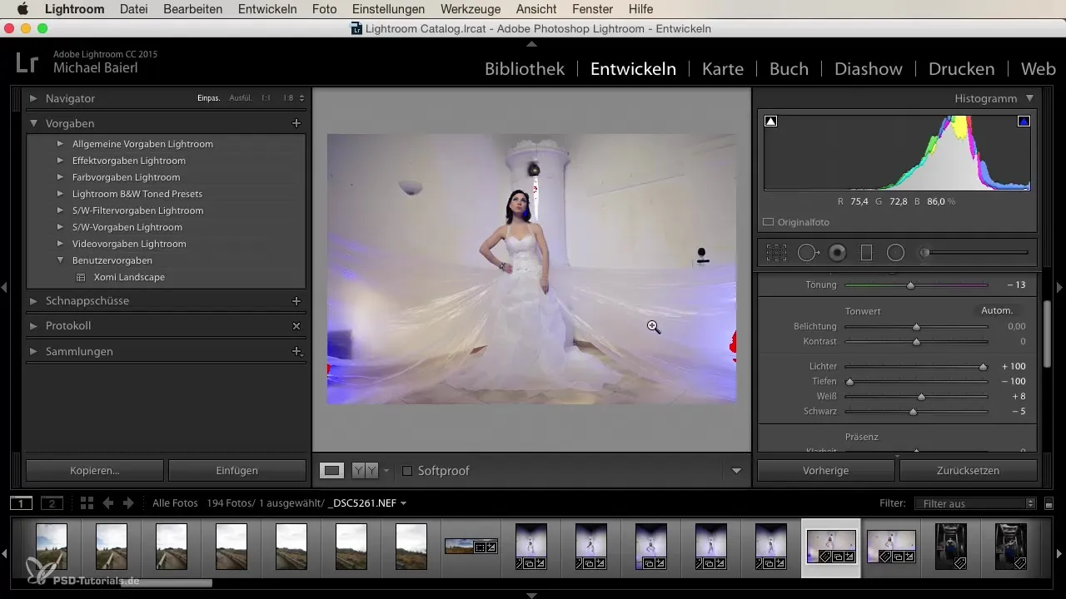The height and width of the screenshot is (599, 1066).
Task: Collapse the Benutzervorgaben folder
Action: coord(61,260)
